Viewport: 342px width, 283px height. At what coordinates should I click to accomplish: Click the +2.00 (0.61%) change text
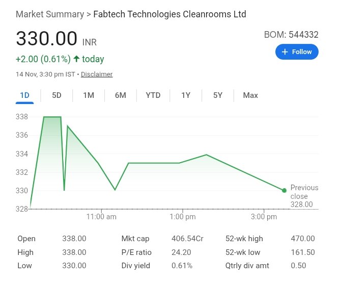click(x=43, y=59)
